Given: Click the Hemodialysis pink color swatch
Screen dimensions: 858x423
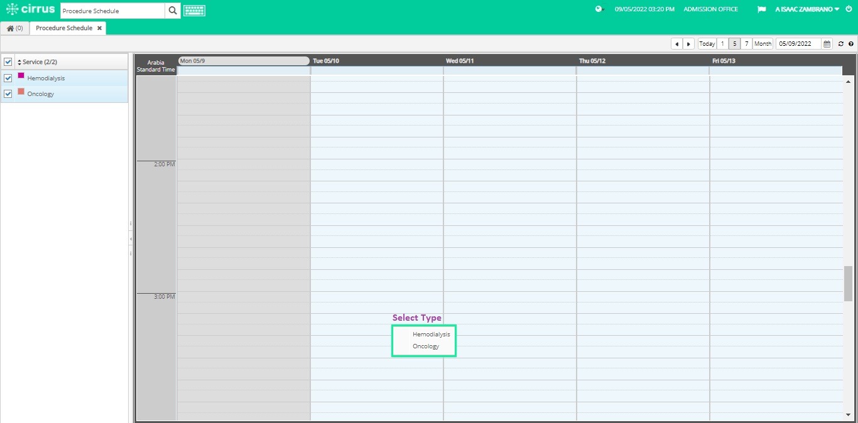Looking at the screenshot, I should [21, 76].
